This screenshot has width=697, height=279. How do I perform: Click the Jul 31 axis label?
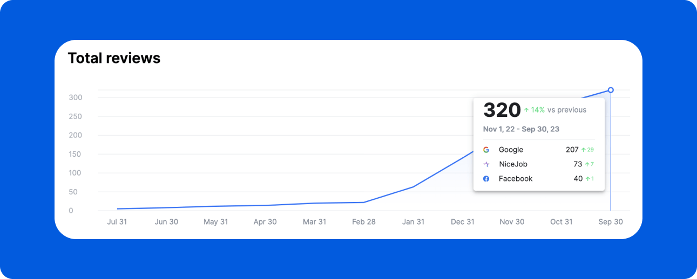click(x=117, y=222)
